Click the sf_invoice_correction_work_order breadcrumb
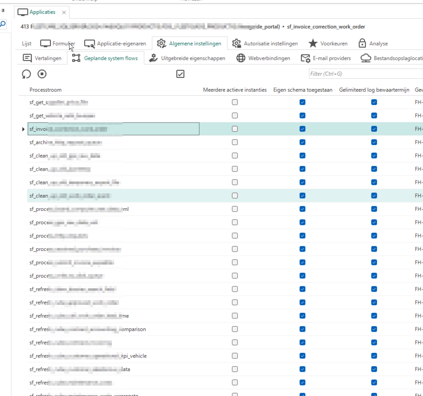The image size is (423, 396). tap(326, 27)
